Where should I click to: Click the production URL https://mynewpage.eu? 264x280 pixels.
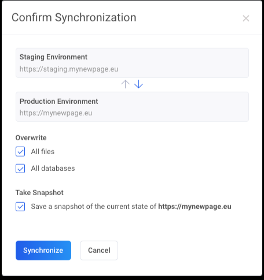[56, 113]
